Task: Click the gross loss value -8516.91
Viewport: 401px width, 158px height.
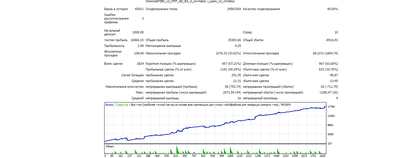Action: tap(332, 40)
